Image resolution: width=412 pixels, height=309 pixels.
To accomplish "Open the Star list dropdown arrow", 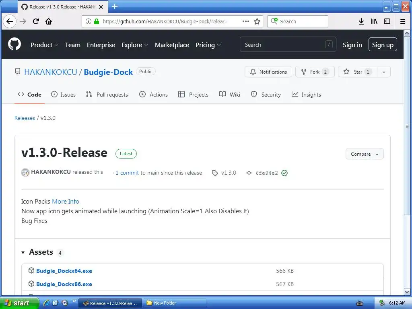I will (383, 72).
